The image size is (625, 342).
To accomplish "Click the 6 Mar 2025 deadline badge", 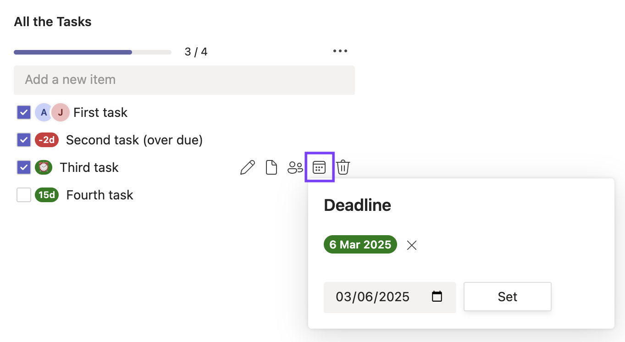I will coord(360,245).
